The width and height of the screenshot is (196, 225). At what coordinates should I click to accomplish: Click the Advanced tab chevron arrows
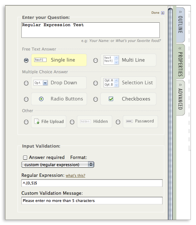180,85
